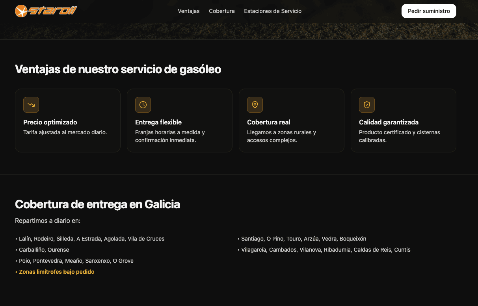This screenshot has height=306, width=478.
Task: Go to the Cobertura nav link
Action: (222, 11)
